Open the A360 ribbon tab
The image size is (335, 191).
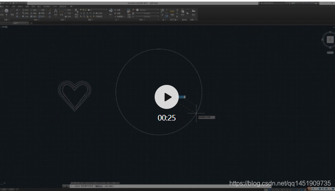coord(55,6)
